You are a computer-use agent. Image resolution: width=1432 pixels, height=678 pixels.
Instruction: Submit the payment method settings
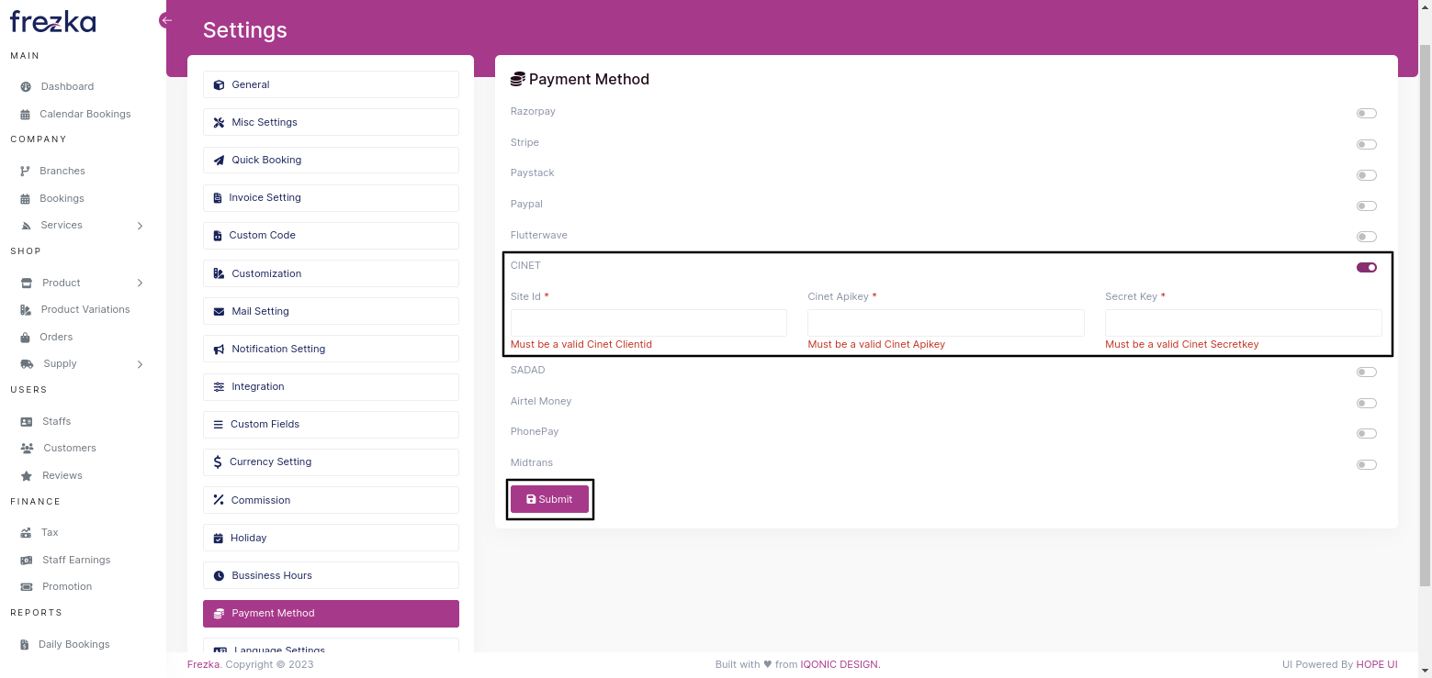pyautogui.click(x=549, y=499)
